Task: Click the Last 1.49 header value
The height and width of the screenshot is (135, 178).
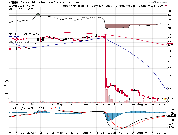Action: coord(111,6)
